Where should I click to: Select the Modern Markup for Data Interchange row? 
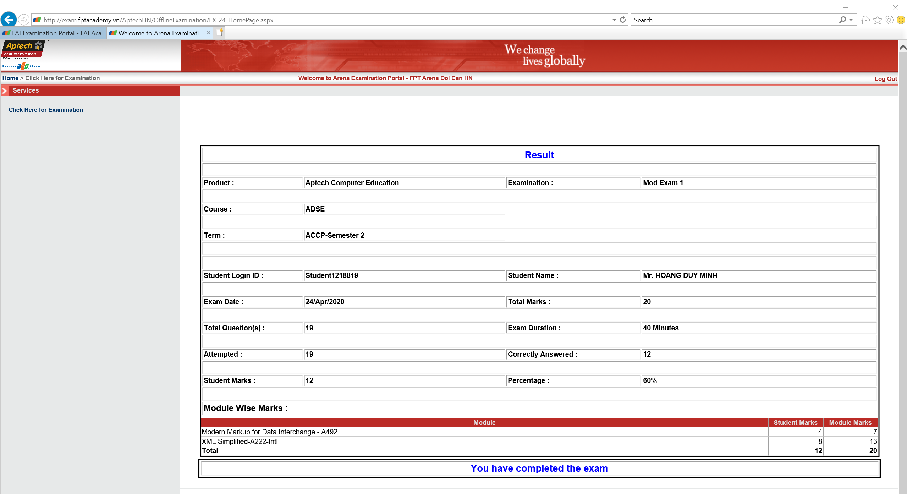point(539,432)
